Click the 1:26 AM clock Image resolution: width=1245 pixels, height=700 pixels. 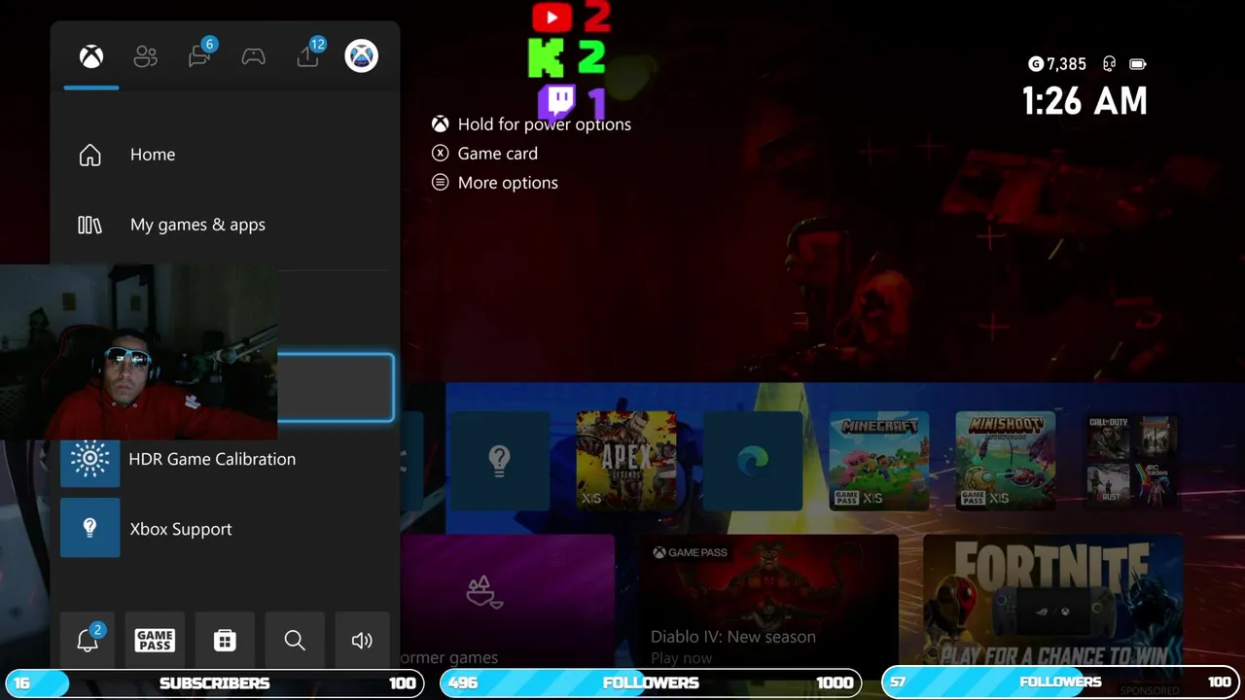(1085, 101)
